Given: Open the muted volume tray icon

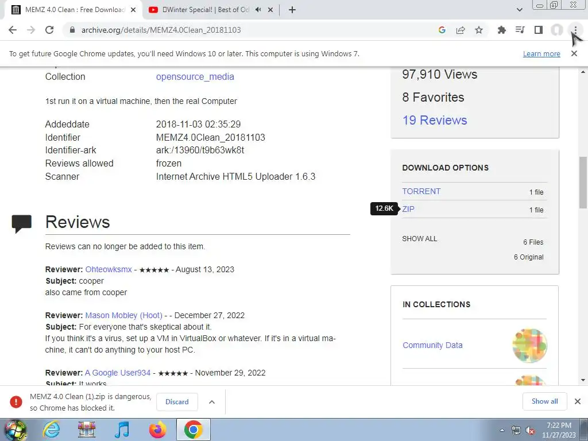Looking at the screenshot, I should click(530, 430).
